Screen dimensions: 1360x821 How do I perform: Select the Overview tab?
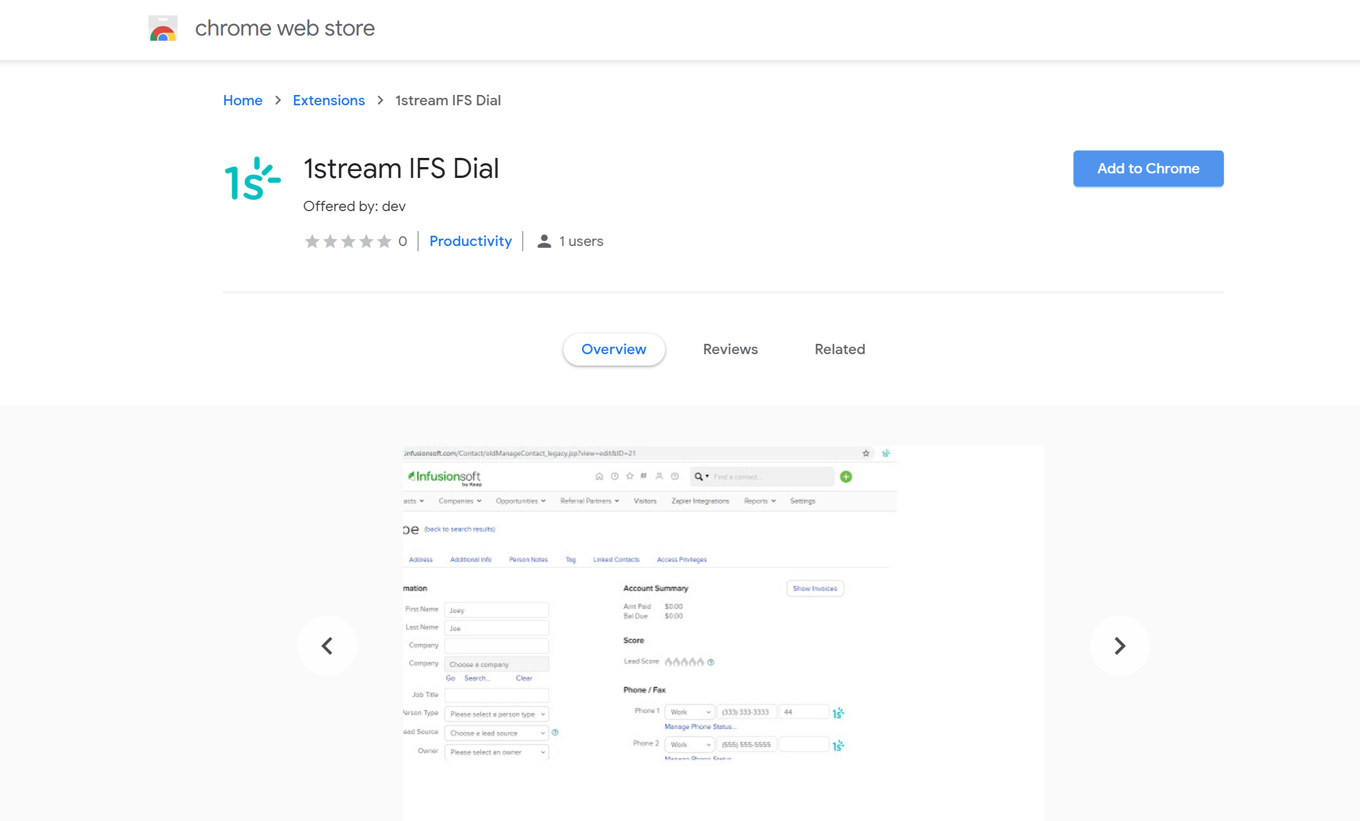pos(614,349)
